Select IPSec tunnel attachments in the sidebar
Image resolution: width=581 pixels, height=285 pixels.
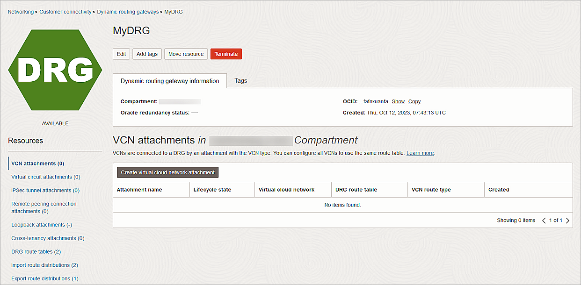pos(44,190)
